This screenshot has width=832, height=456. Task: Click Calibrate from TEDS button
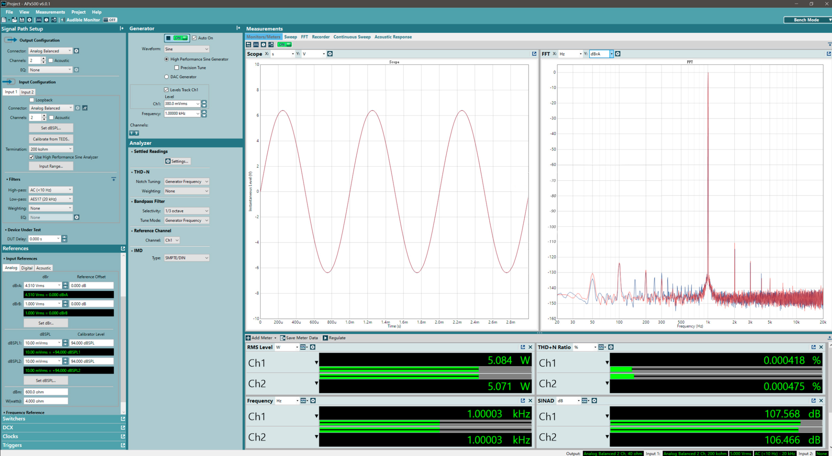coord(51,139)
